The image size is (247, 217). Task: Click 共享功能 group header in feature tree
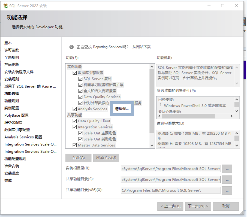[x=74, y=115]
